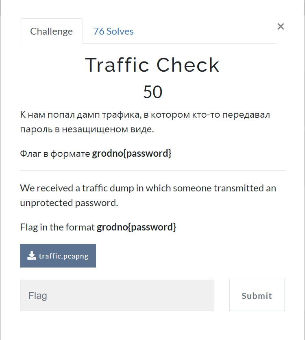This screenshot has height=340, width=305.
Task: Click the download icon on traffic.pcapng button
Action: pyautogui.click(x=31, y=256)
